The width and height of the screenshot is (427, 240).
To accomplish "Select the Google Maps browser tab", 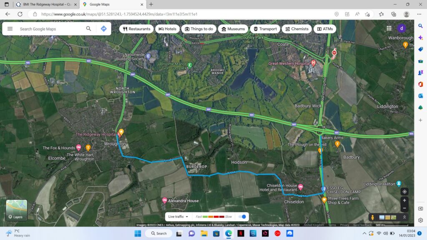I will click(x=111, y=5).
